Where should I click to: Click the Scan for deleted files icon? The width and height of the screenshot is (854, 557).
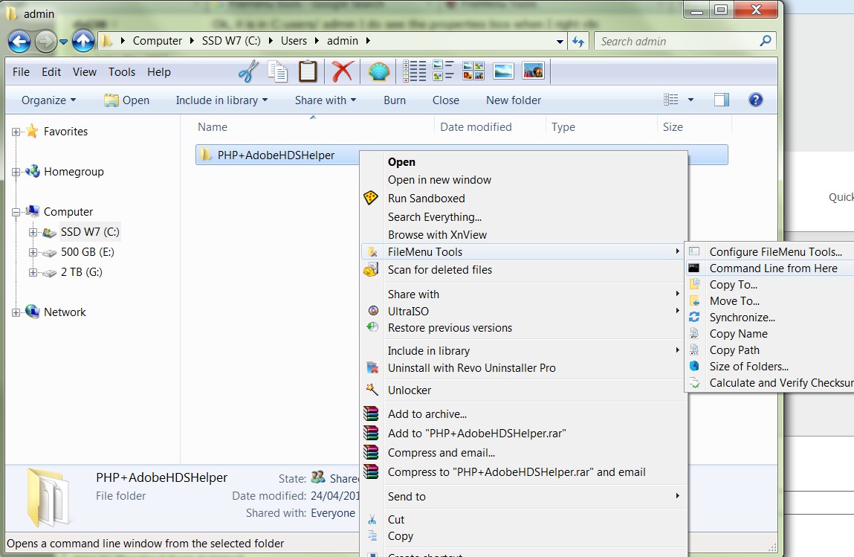pos(371,269)
